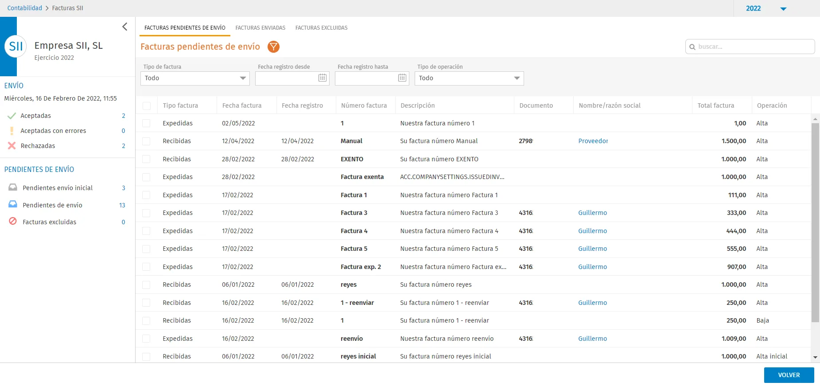Switch to Facturas excluidas tab
The image size is (820, 386).
tap(322, 27)
